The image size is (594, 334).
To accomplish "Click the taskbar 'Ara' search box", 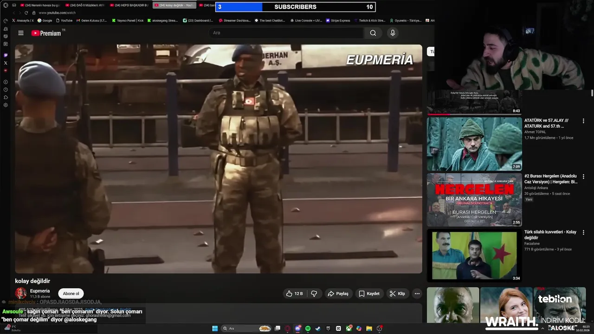I will click(246, 328).
